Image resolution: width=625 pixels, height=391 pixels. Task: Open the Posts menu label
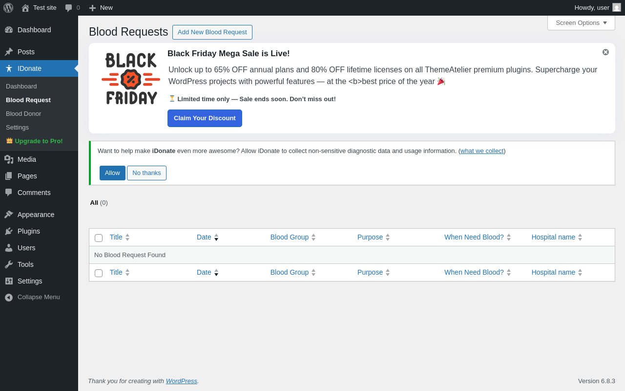26,52
